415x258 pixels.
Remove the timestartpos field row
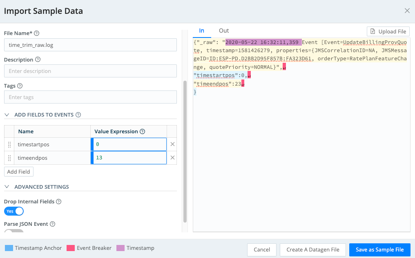tap(173, 144)
